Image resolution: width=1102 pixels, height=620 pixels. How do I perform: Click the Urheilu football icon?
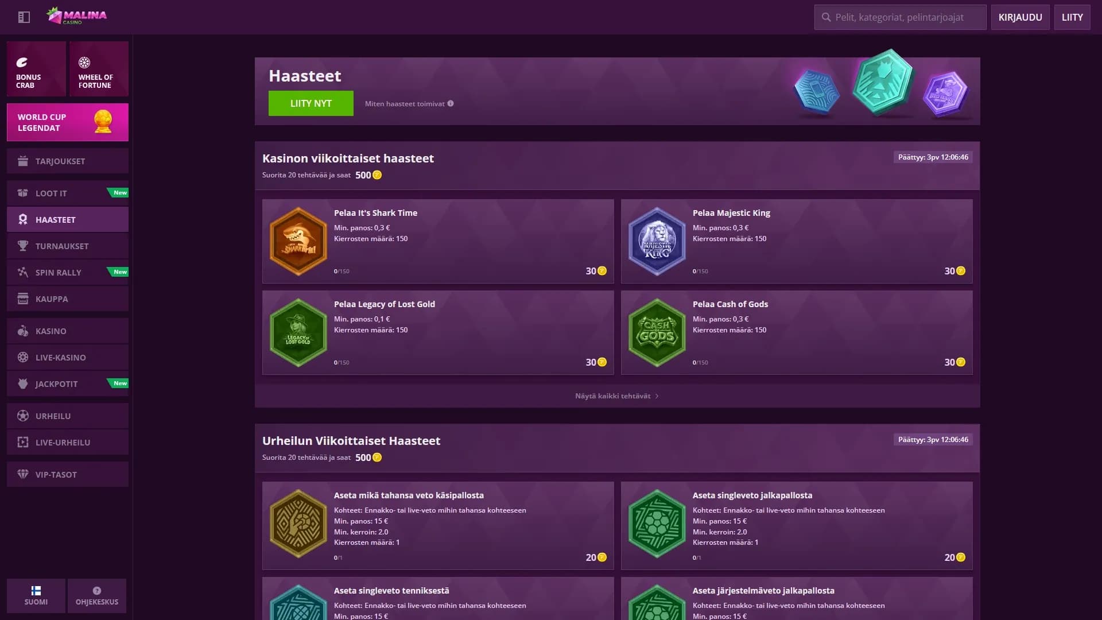pyautogui.click(x=23, y=416)
